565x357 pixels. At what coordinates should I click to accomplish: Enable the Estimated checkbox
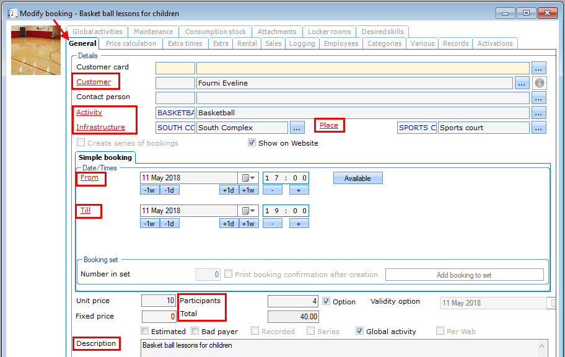coord(144,331)
